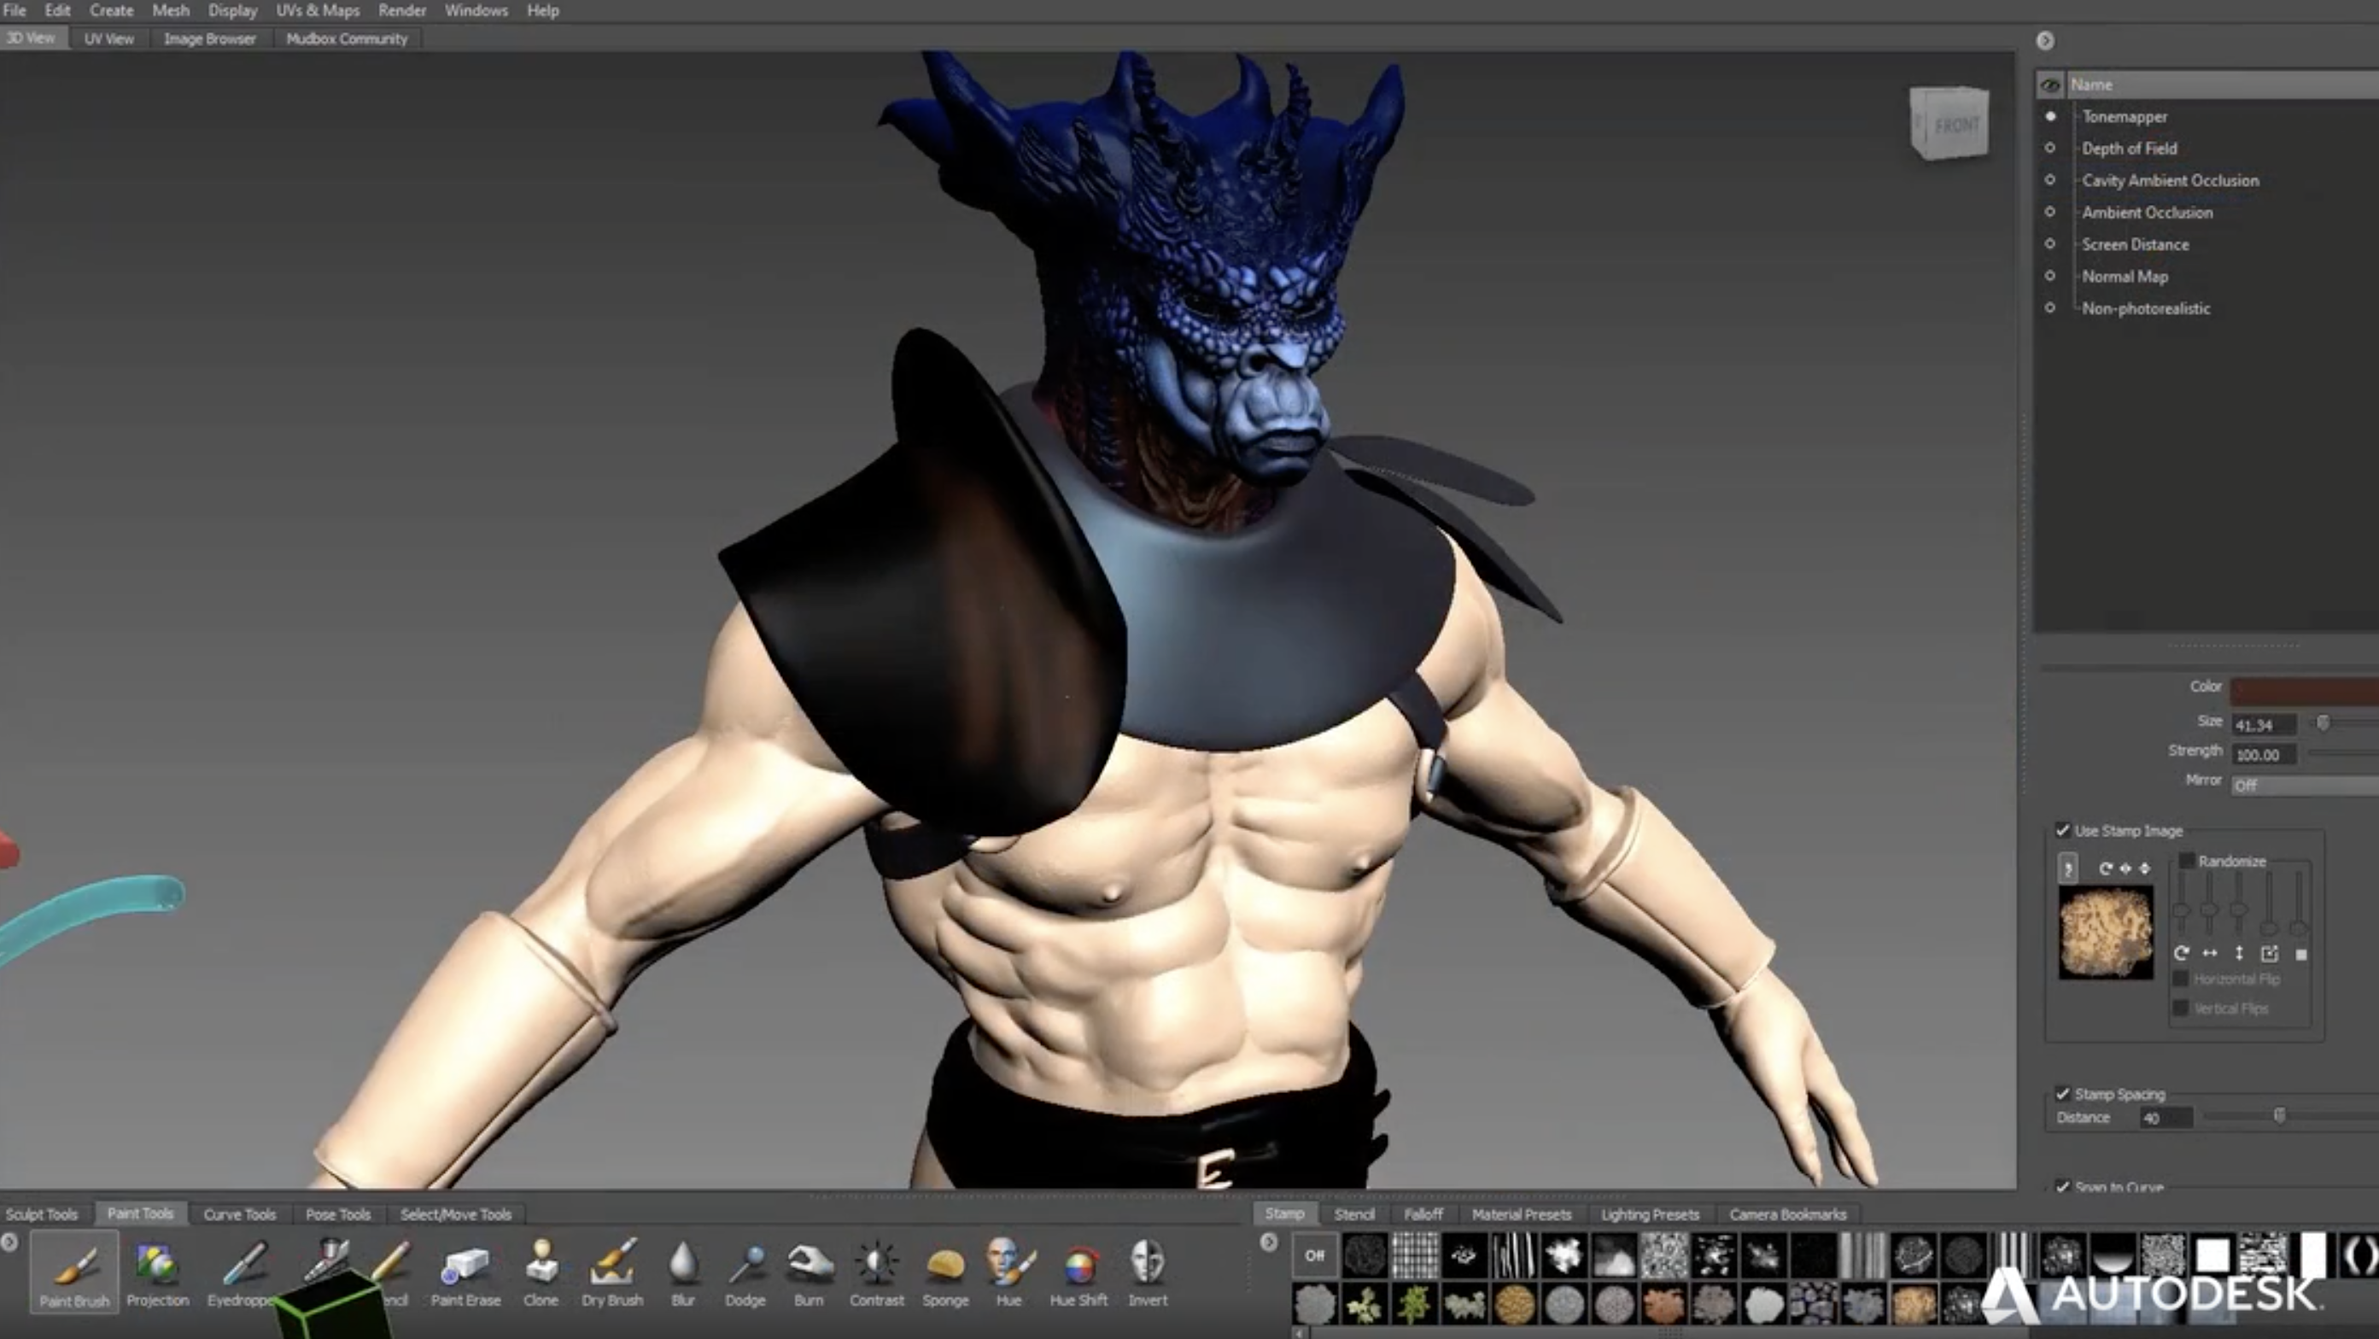Open the Render menu
The height and width of the screenshot is (1339, 2379).
point(401,11)
